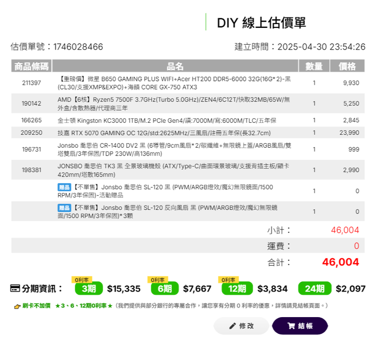Click the 品名 column header
The width and height of the screenshot is (376, 345).
click(x=175, y=66)
